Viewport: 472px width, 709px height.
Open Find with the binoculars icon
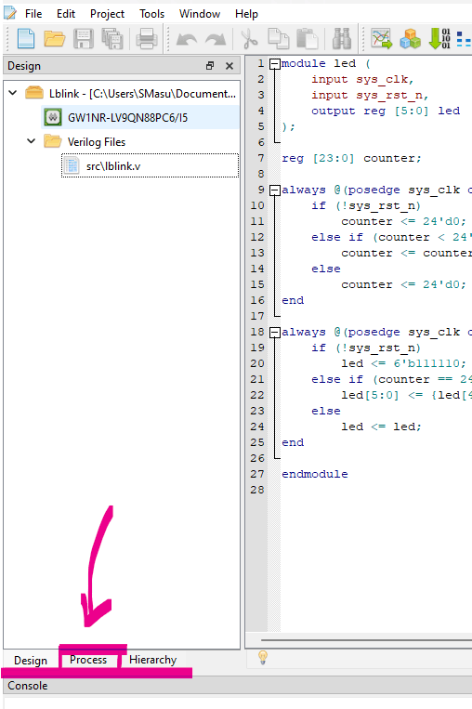click(342, 39)
